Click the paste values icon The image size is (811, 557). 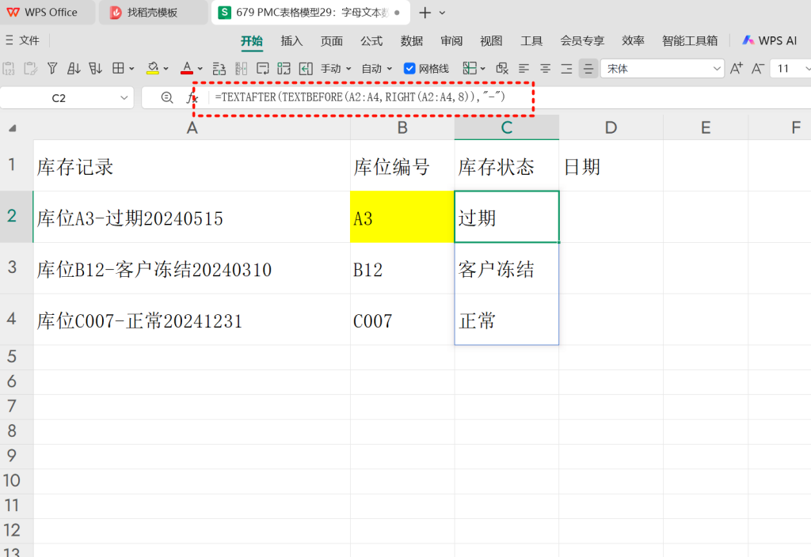coord(9,69)
